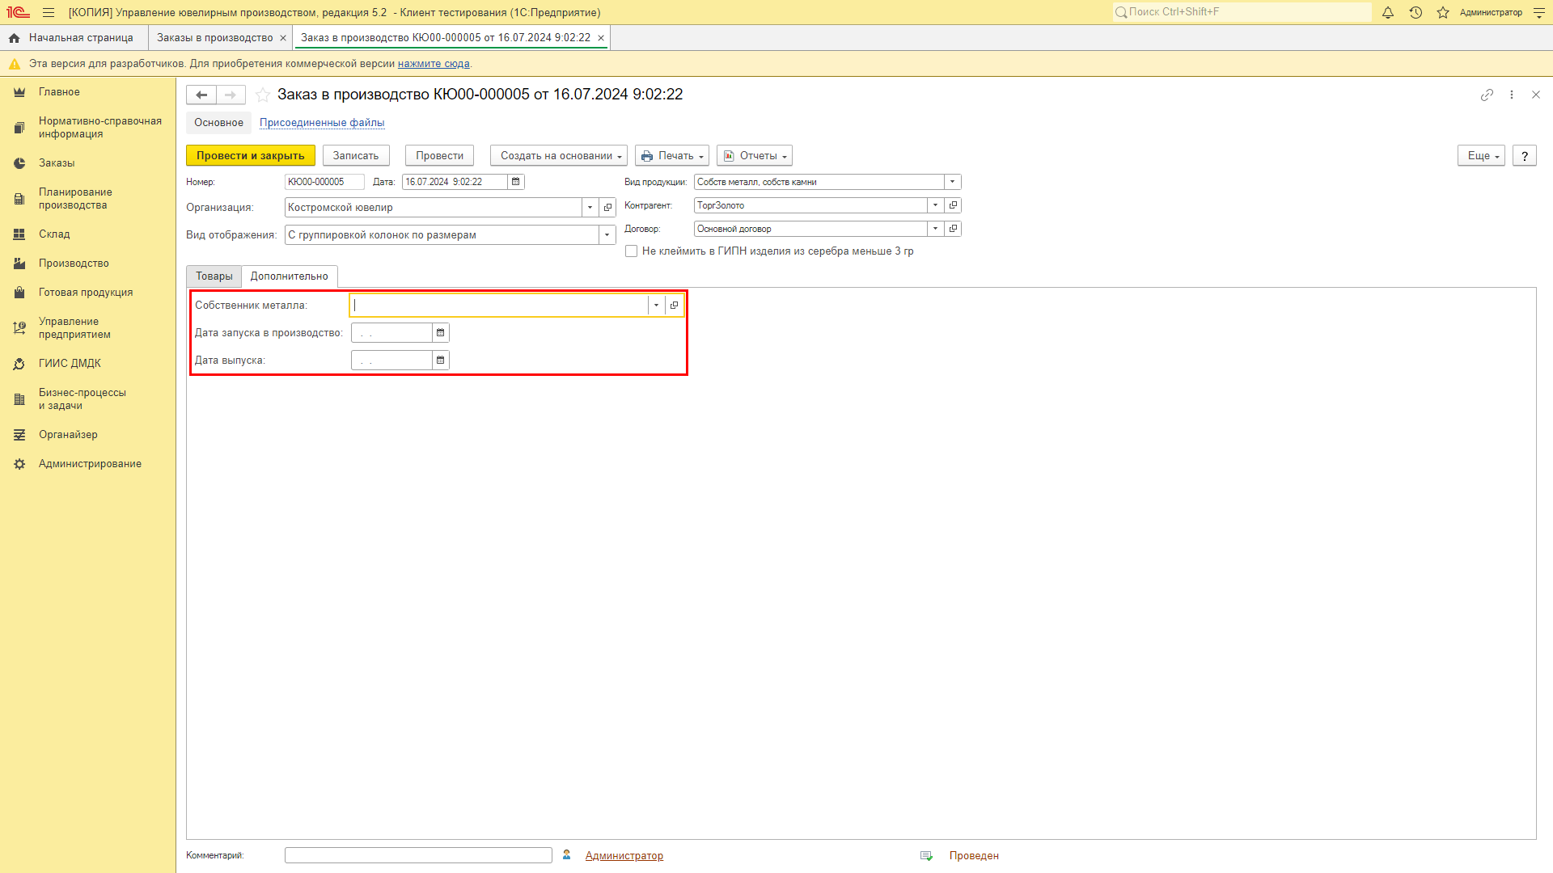Switch to Дополнительно tab
The width and height of the screenshot is (1553, 873).
tap(290, 276)
